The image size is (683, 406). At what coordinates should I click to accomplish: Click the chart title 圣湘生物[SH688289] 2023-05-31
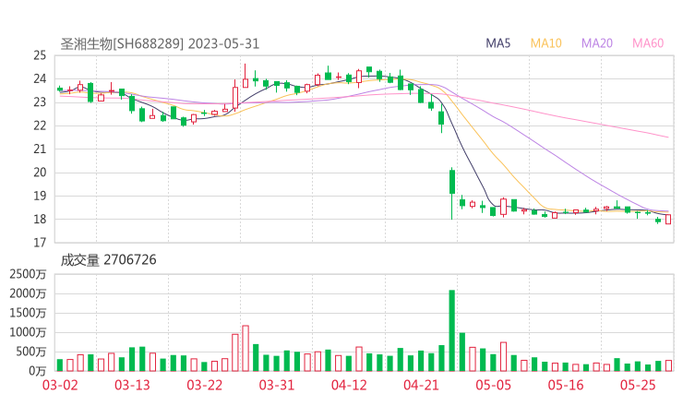[160, 44]
